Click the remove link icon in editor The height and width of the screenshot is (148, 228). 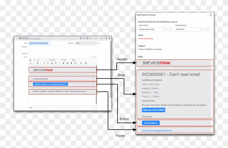click(x=48, y=63)
